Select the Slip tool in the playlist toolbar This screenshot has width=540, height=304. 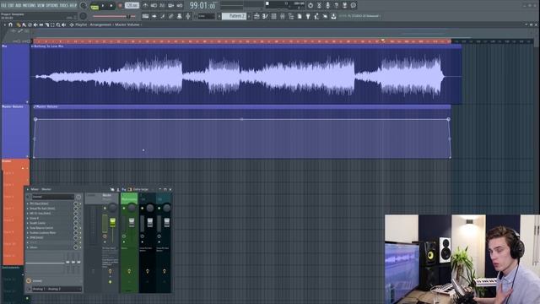(x=41, y=24)
